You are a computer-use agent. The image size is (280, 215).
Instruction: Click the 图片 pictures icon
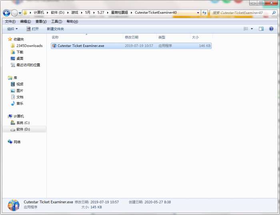[13, 91]
